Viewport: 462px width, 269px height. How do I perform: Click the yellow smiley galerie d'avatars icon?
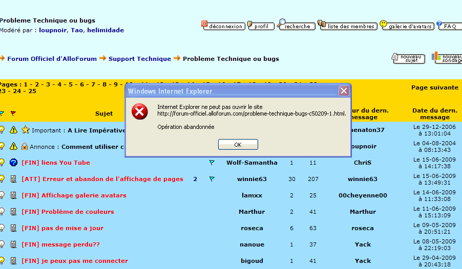[x=383, y=25]
